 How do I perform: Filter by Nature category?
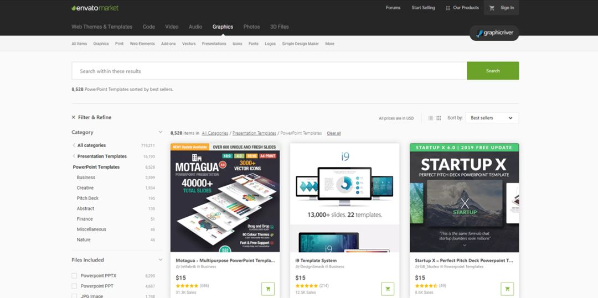[x=84, y=240]
